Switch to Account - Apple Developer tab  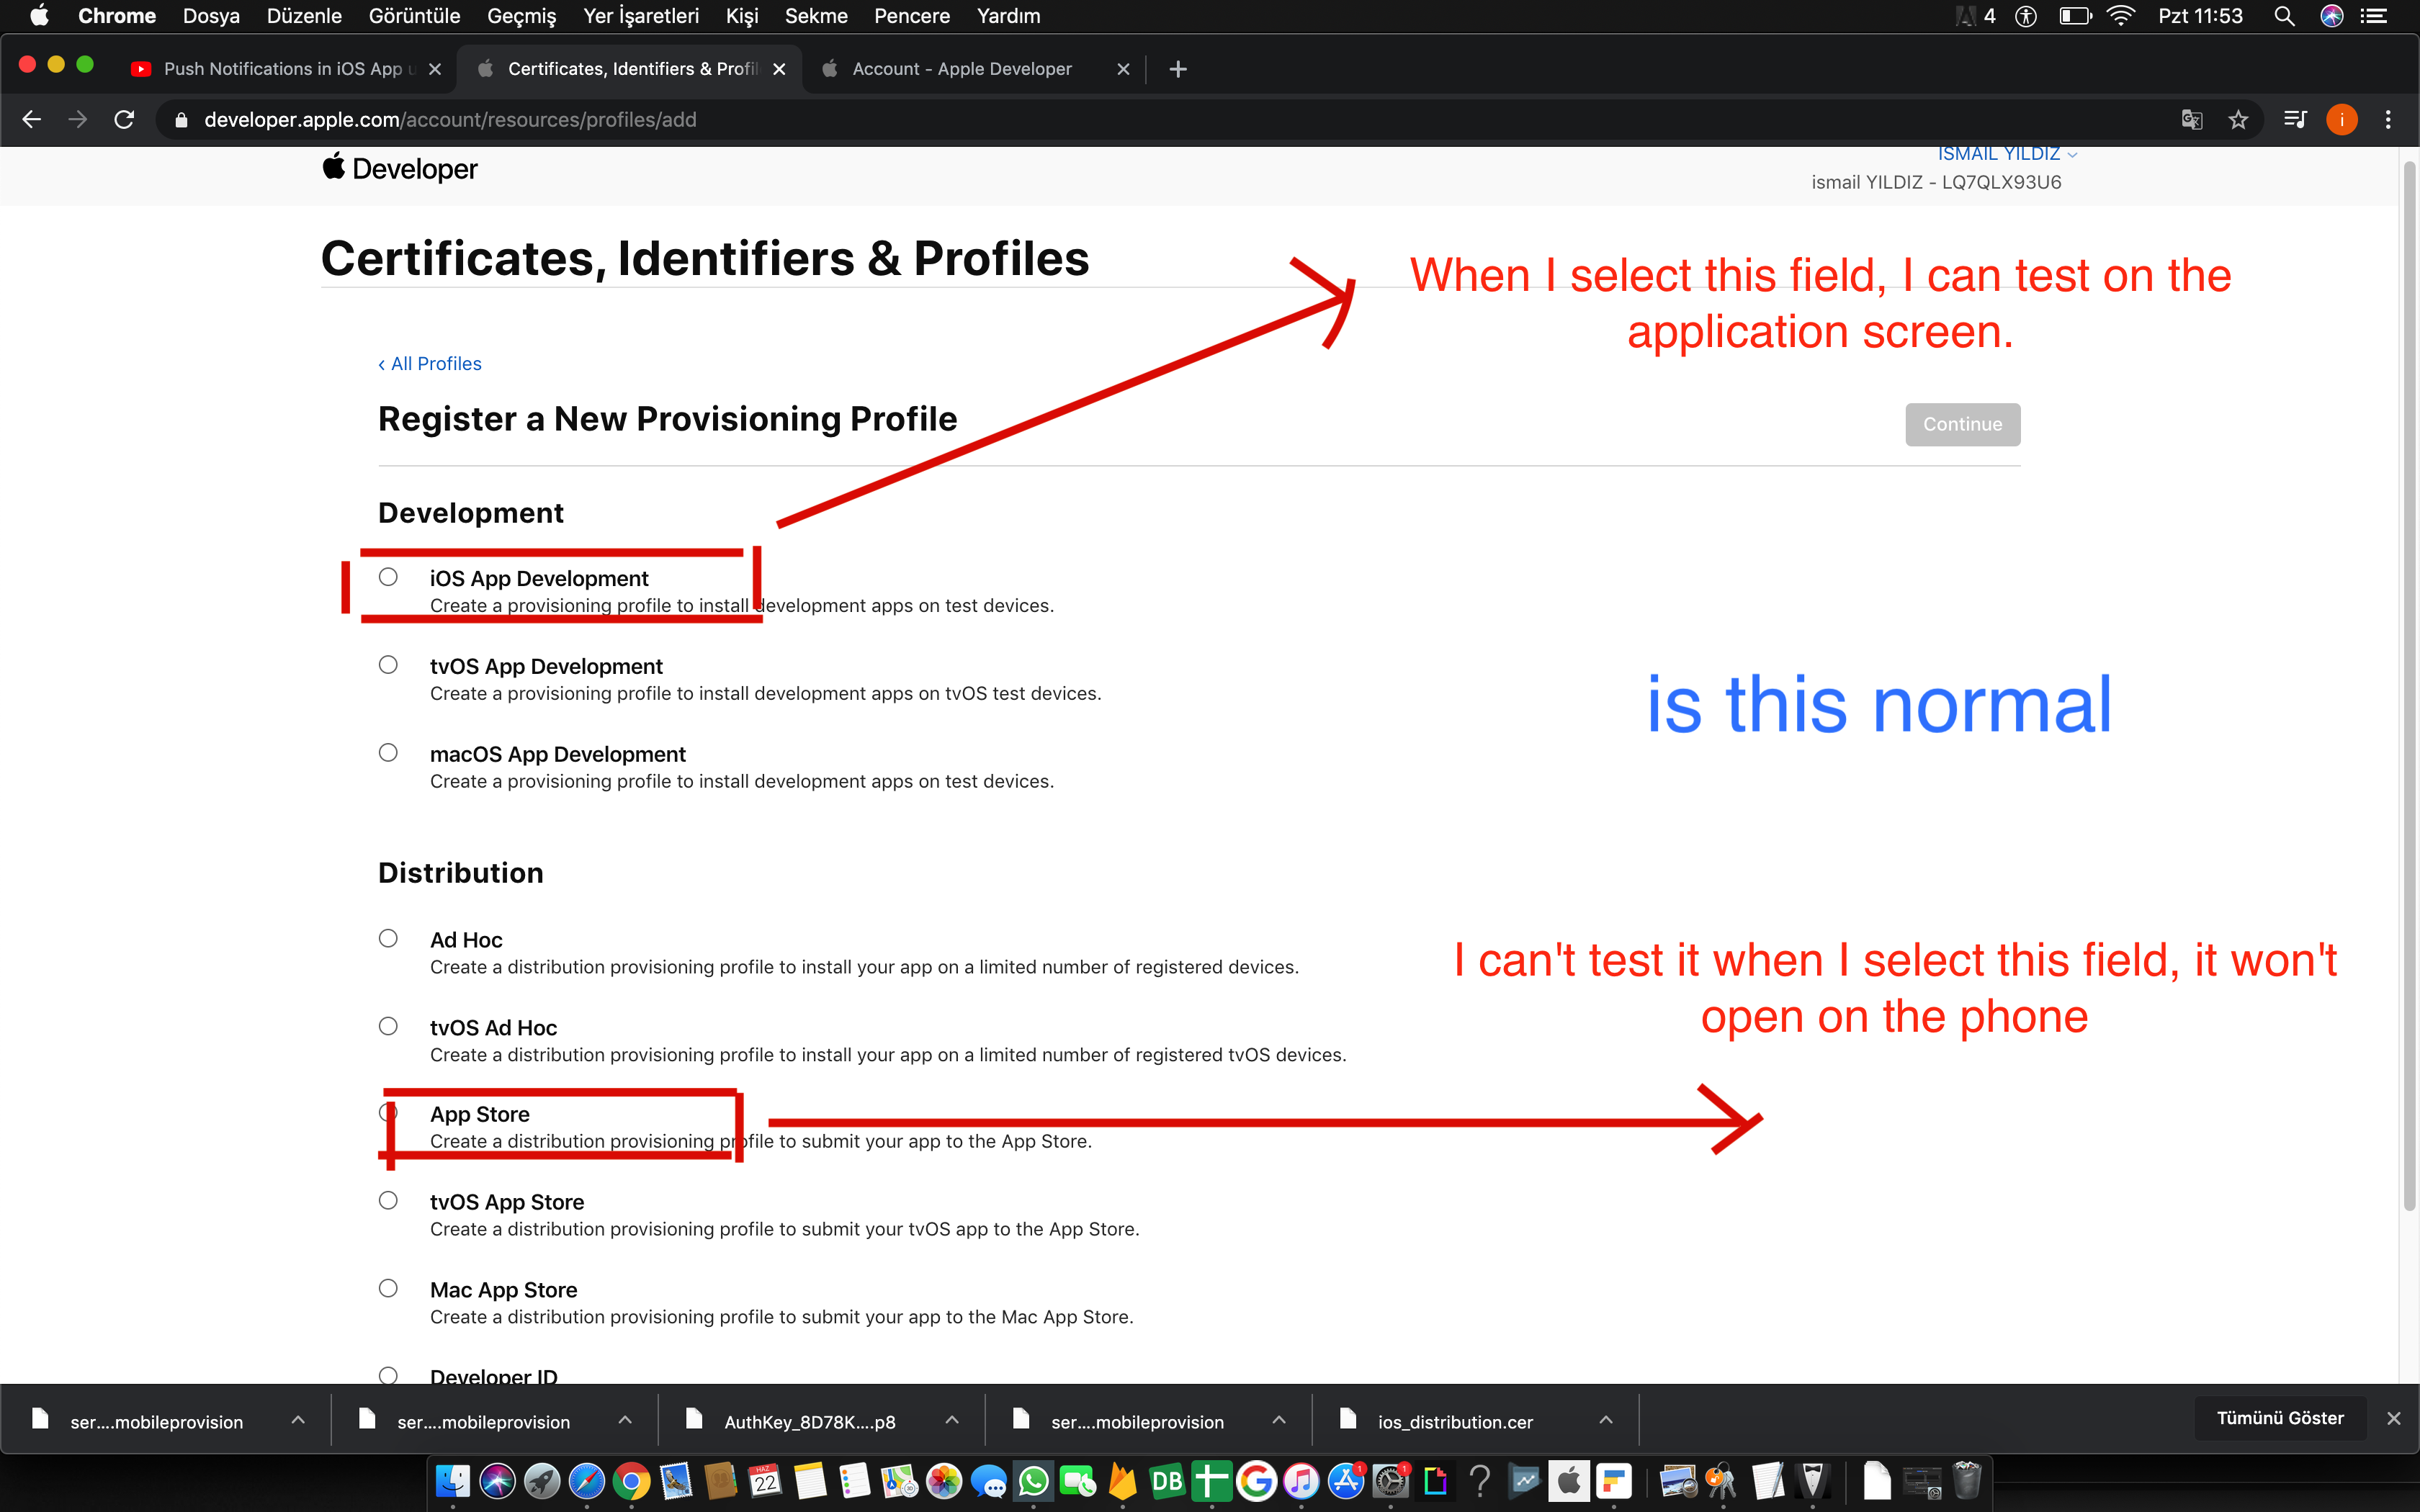point(961,69)
